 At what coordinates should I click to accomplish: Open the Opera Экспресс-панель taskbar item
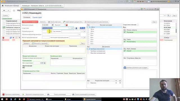[35, 99]
